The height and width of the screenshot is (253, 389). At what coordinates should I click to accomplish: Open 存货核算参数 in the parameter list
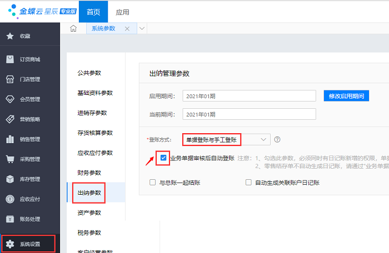[95, 133]
